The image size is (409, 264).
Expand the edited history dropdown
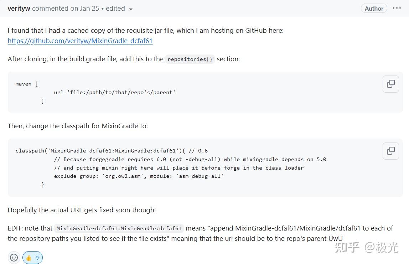point(130,9)
